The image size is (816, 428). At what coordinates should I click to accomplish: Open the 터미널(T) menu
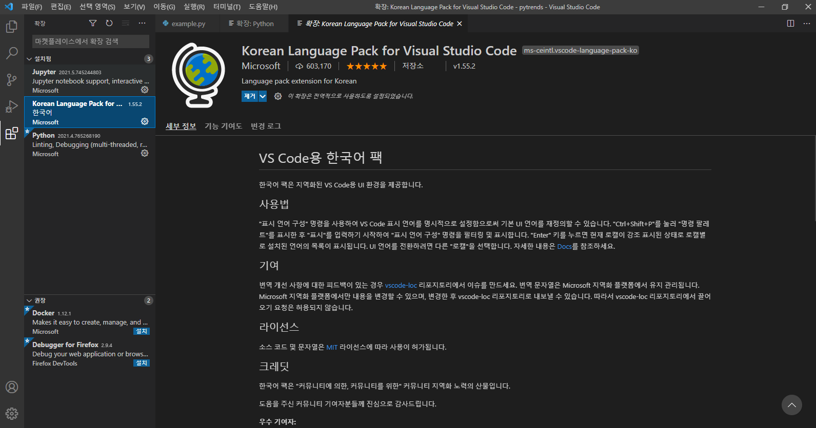click(x=227, y=7)
